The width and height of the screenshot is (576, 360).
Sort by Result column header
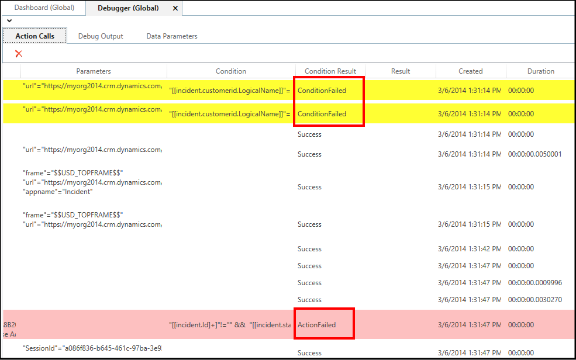401,71
